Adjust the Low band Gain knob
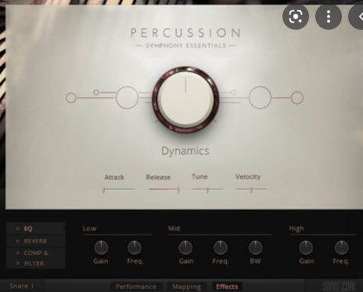Image resolution: width=363 pixels, height=292 pixels. point(101,247)
